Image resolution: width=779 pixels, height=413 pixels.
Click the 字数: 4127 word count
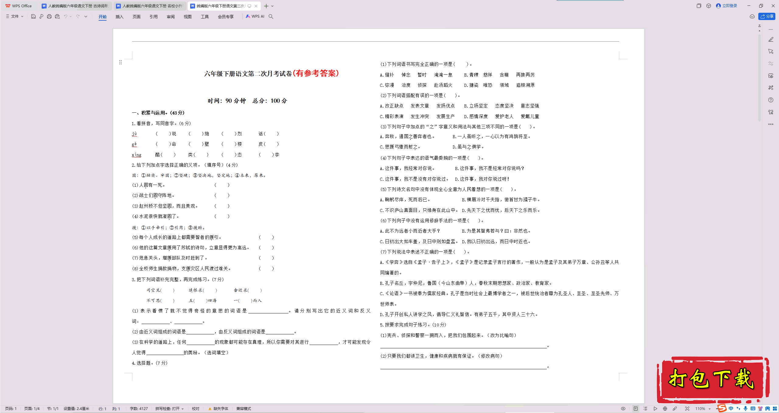139,409
